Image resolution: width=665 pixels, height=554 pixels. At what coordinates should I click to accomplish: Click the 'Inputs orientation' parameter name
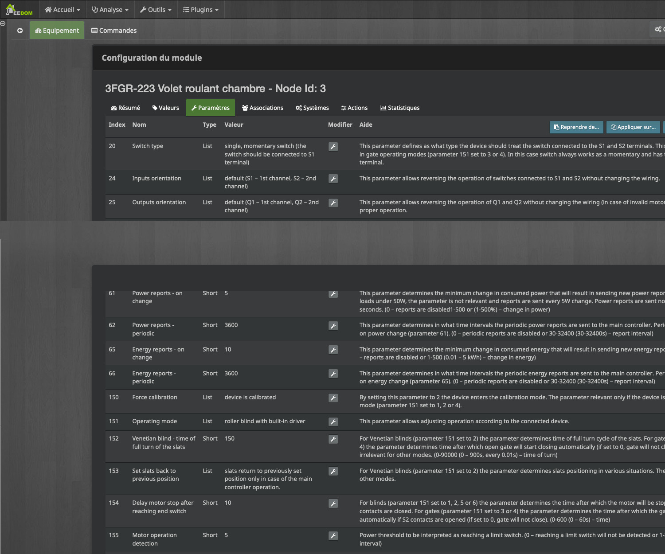click(x=156, y=178)
